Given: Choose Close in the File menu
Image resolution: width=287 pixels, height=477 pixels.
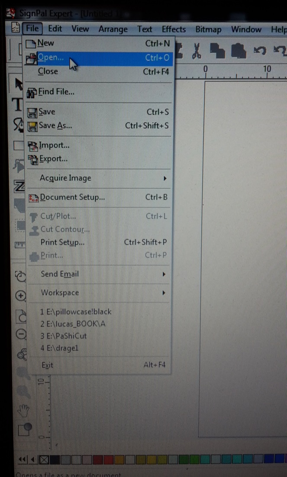Looking at the screenshot, I should point(98,72).
